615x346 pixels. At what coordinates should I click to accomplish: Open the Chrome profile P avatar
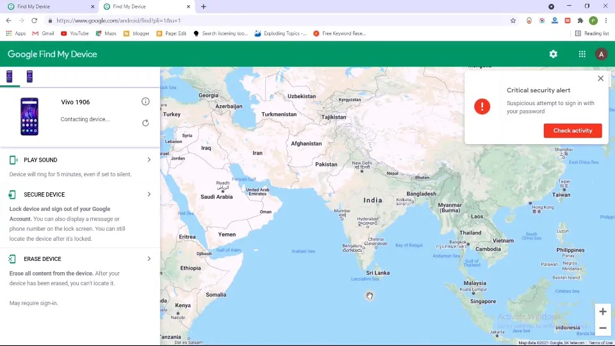593,21
